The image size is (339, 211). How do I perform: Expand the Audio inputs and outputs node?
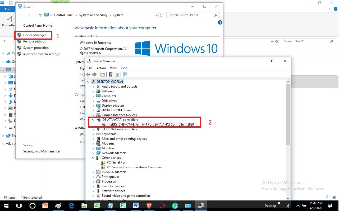93,87
